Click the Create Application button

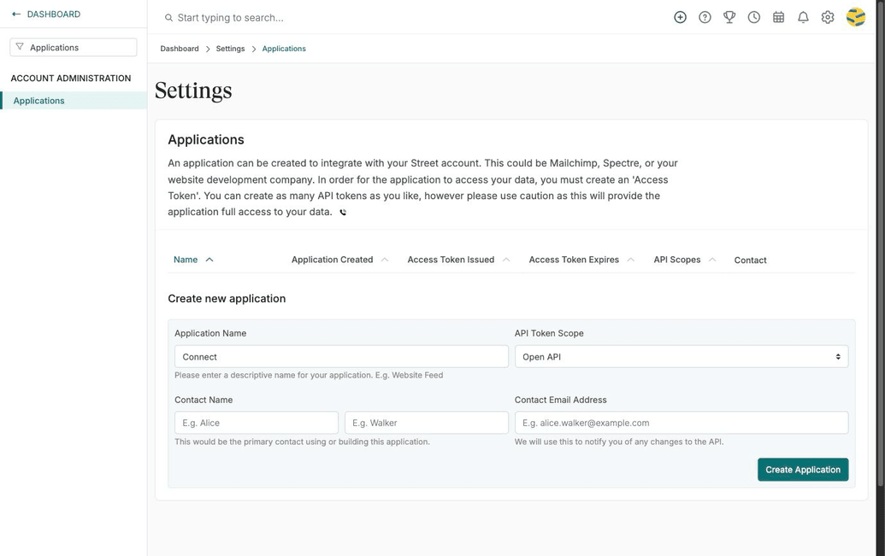[x=803, y=470]
